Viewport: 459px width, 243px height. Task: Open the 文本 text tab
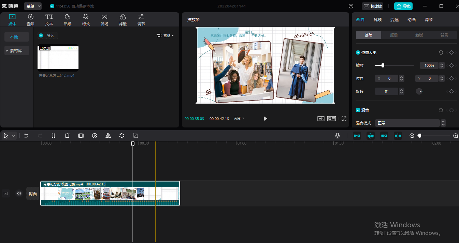[x=49, y=20]
